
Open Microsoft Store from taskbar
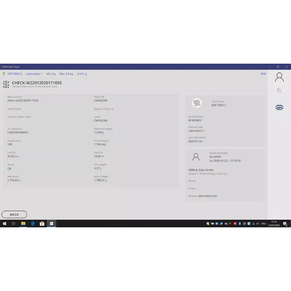pos(42,224)
